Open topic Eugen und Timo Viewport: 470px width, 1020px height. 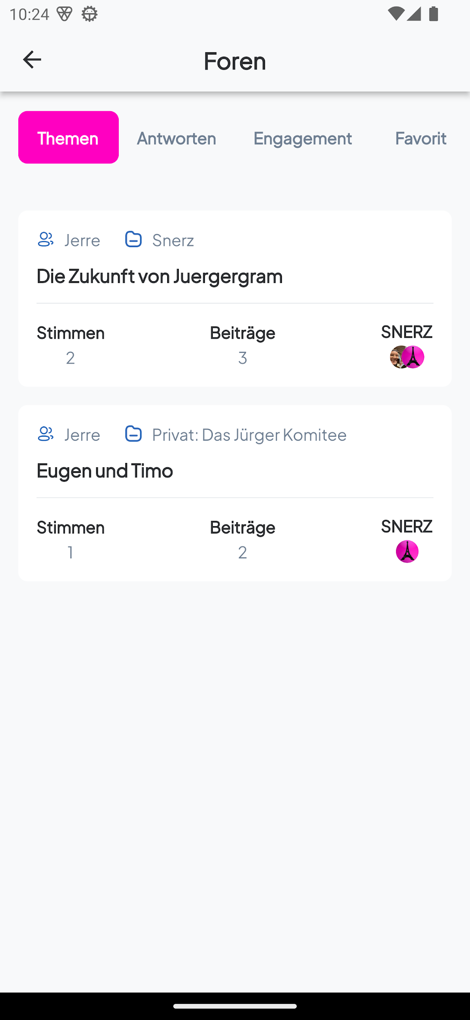point(105,470)
